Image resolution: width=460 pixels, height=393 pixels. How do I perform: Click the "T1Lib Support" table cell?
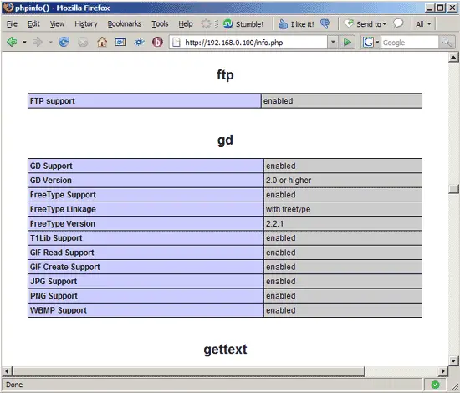[x=146, y=237]
